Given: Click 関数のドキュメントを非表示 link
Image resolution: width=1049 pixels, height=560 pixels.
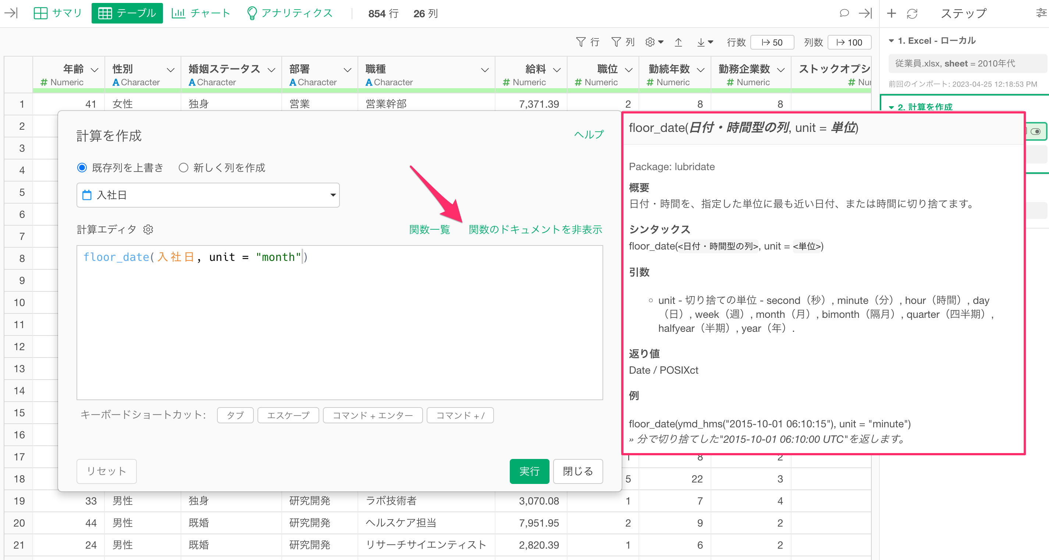Looking at the screenshot, I should click(x=535, y=229).
